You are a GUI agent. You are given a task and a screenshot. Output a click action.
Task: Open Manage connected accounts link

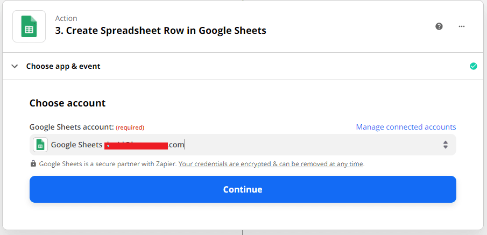[406, 127]
